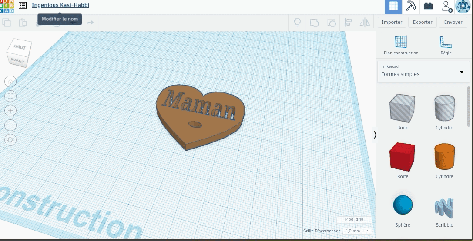Activate the 3D design grid view
This screenshot has width=473, height=241.
click(x=393, y=6)
